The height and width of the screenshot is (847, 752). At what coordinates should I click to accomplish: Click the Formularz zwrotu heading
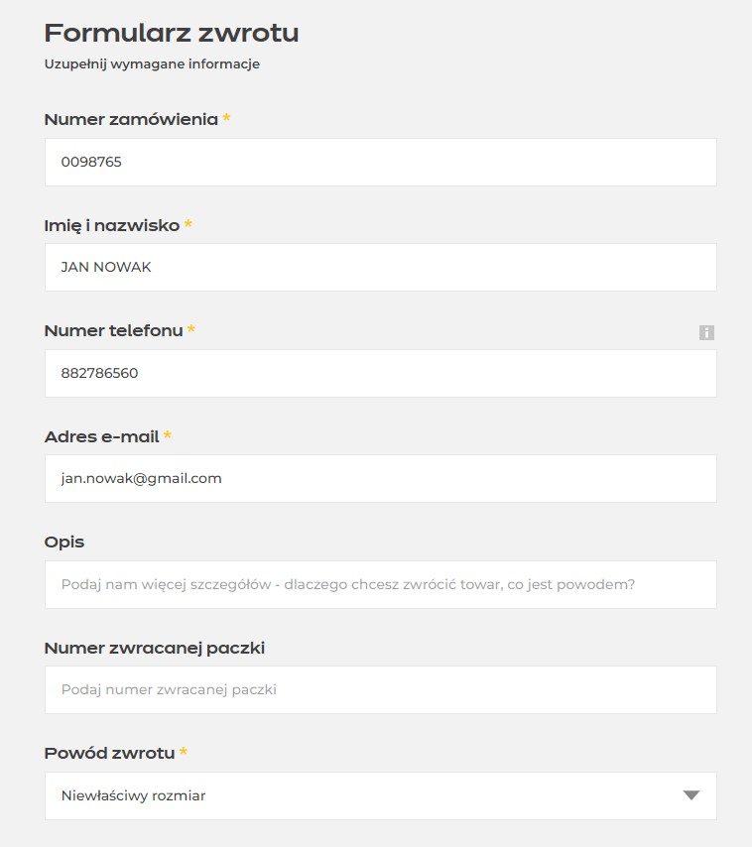(x=172, y=33)
